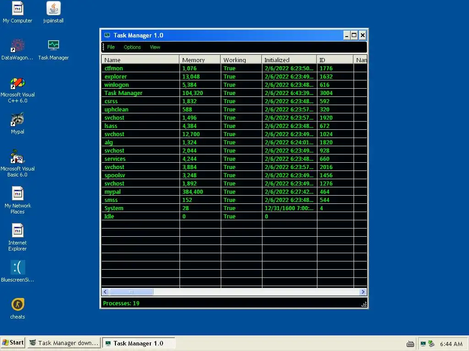
Task: Select the ctfmon process row
Action: pyautogui.click(x=234, y=69)
